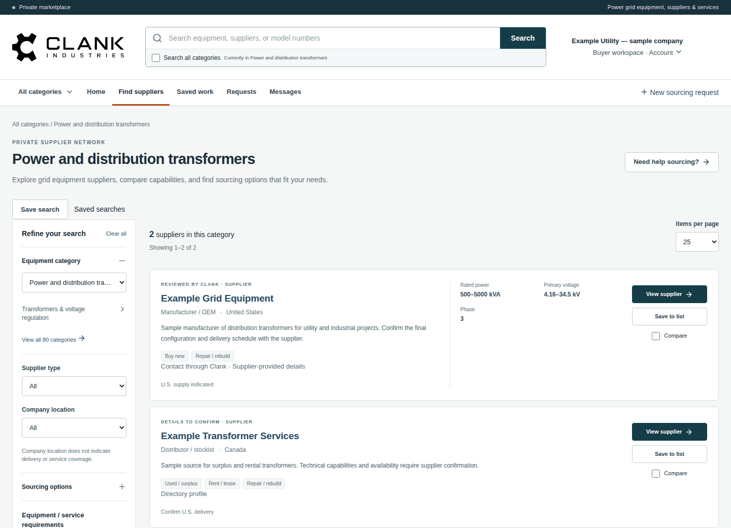Click arrow icon on Example Transformer Services View supplier

pos(689,432)
